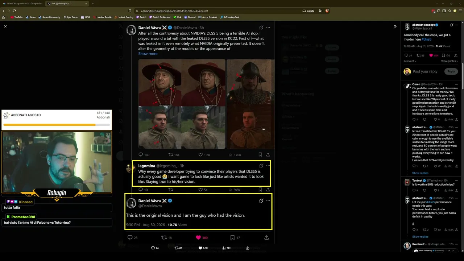Bookmark abstract concept's post with 178 bookmarks

pyautogui.click(x=446, y=55)
